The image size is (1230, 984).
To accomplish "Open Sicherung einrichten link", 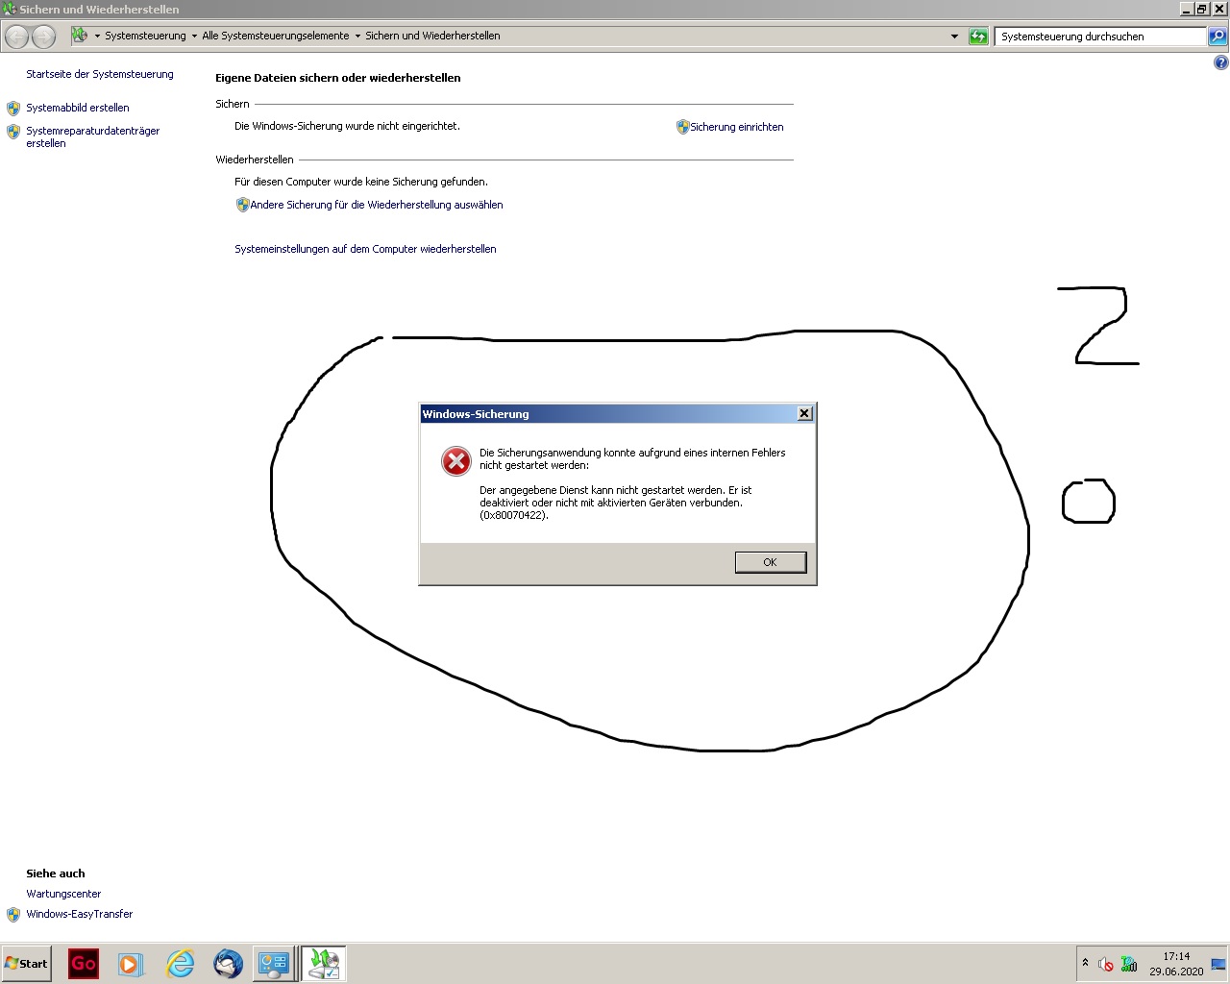I will 737,127.
